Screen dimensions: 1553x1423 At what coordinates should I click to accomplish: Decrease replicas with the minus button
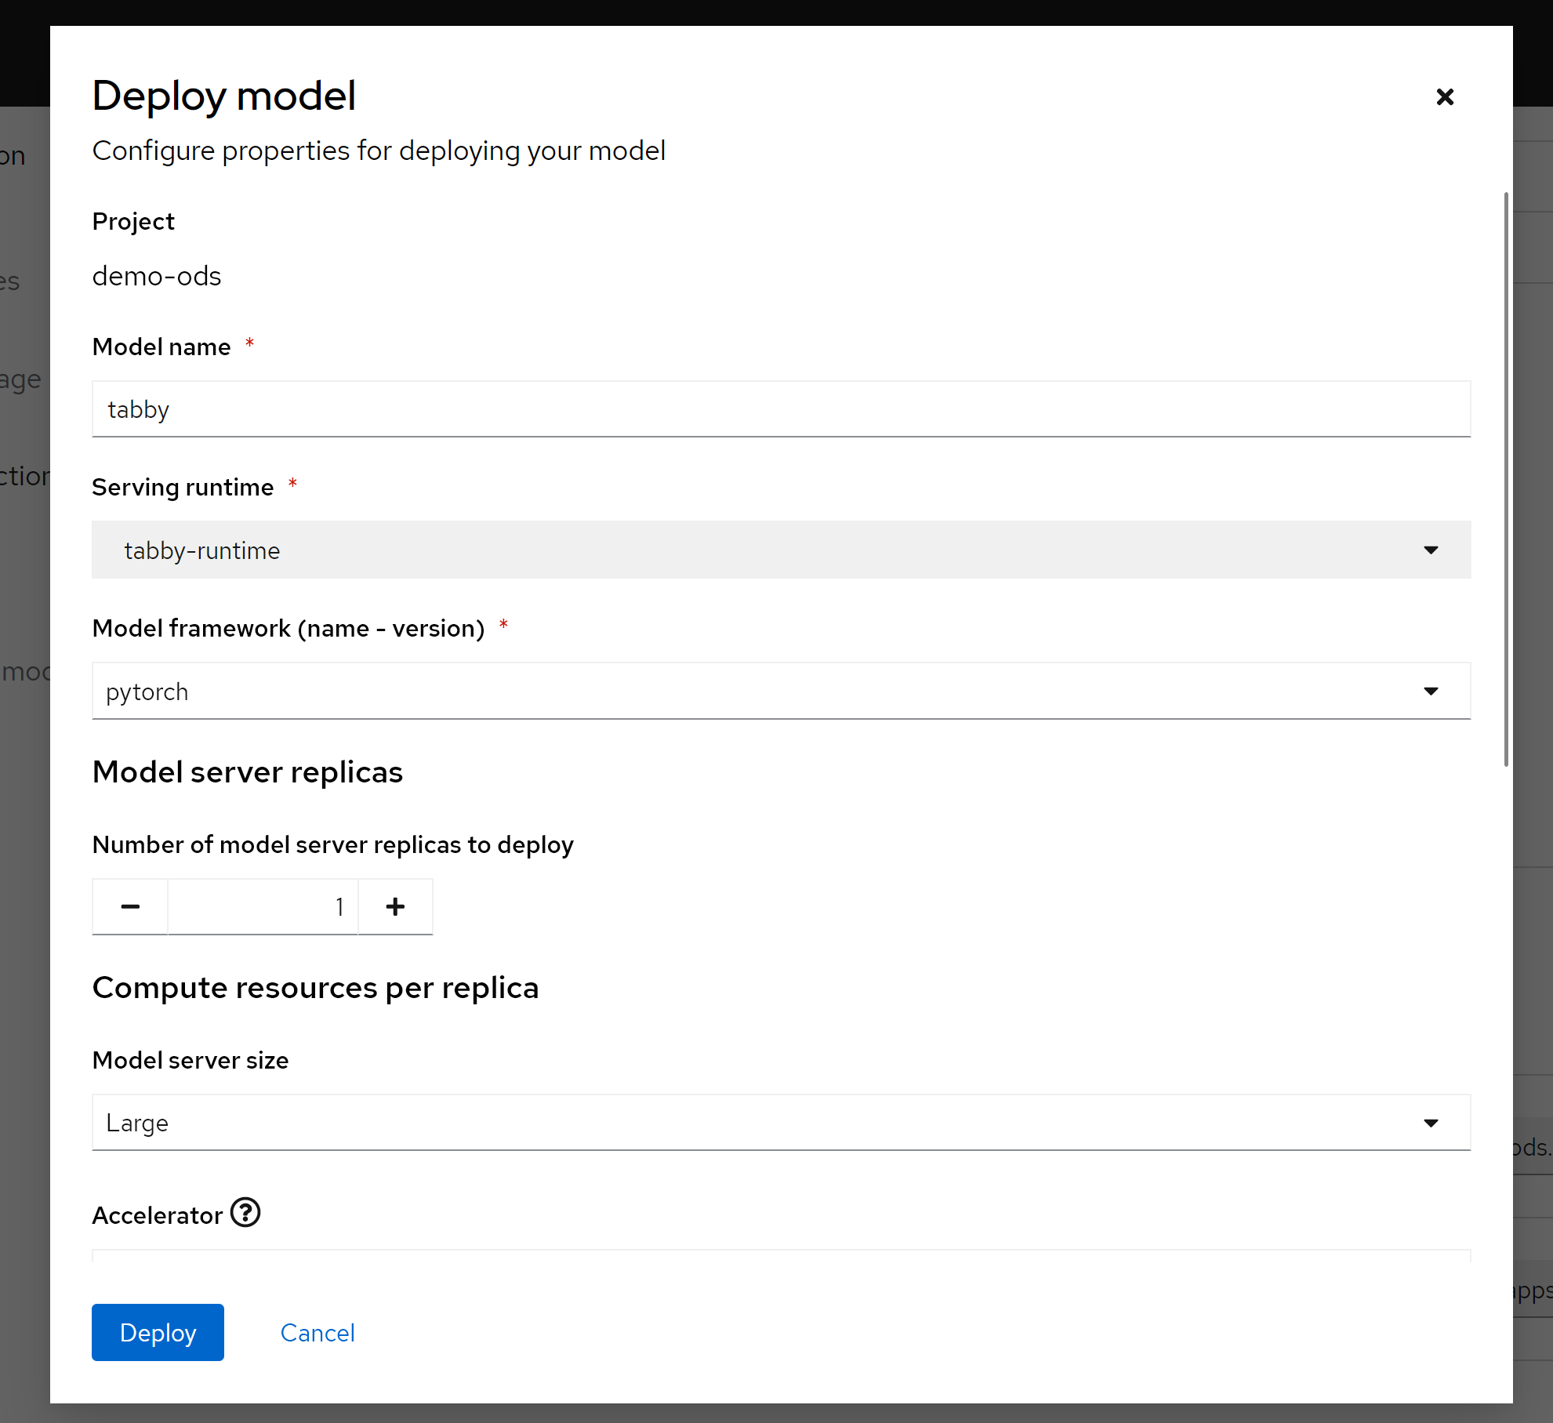pos(130,906)
